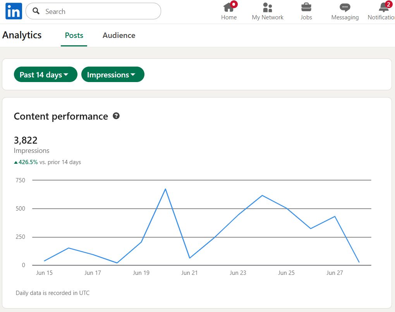The image size is (395, 312).
Task: Switch to the Audience tab
Action: (x=118, y=36)
